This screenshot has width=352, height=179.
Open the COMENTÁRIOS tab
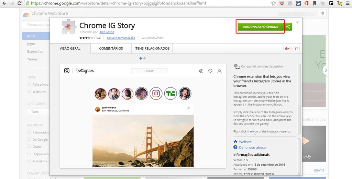tap(111, 48)
